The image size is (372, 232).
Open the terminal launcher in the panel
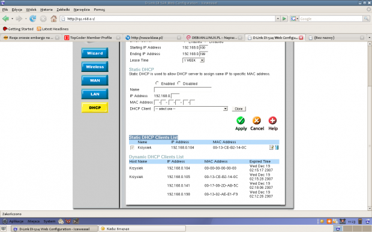[x=76, y=221]
